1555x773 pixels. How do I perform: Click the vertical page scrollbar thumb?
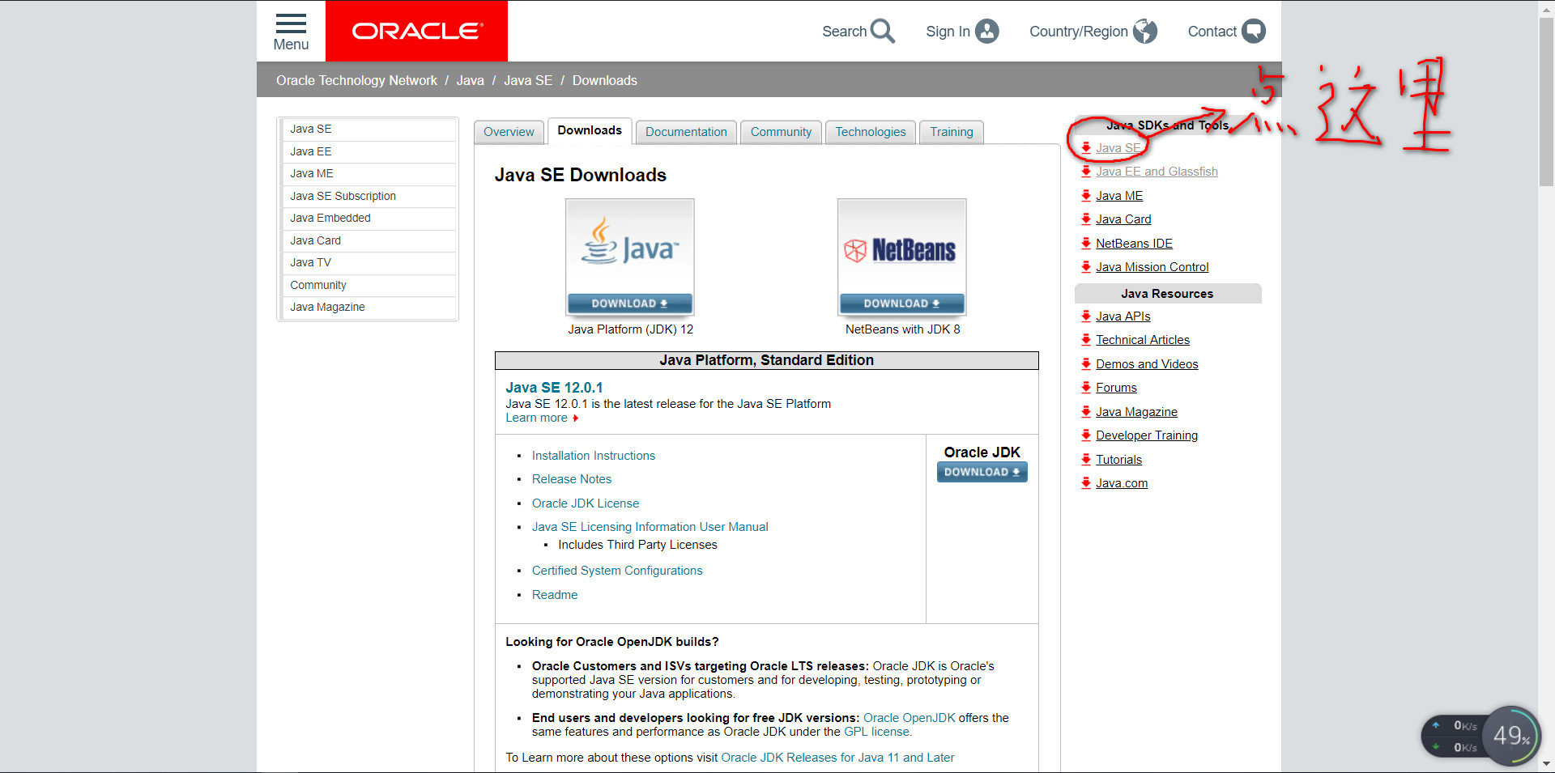1546,101
